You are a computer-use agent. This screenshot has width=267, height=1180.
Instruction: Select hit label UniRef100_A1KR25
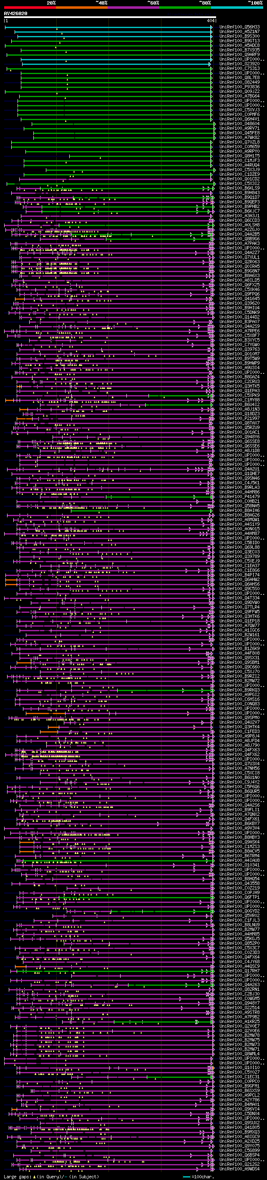point(239,1021)
